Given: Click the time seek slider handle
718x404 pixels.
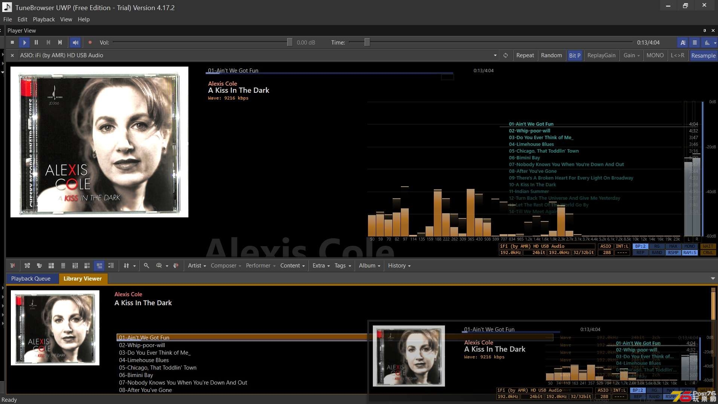Looking at the screenshot, I should 367,42.
